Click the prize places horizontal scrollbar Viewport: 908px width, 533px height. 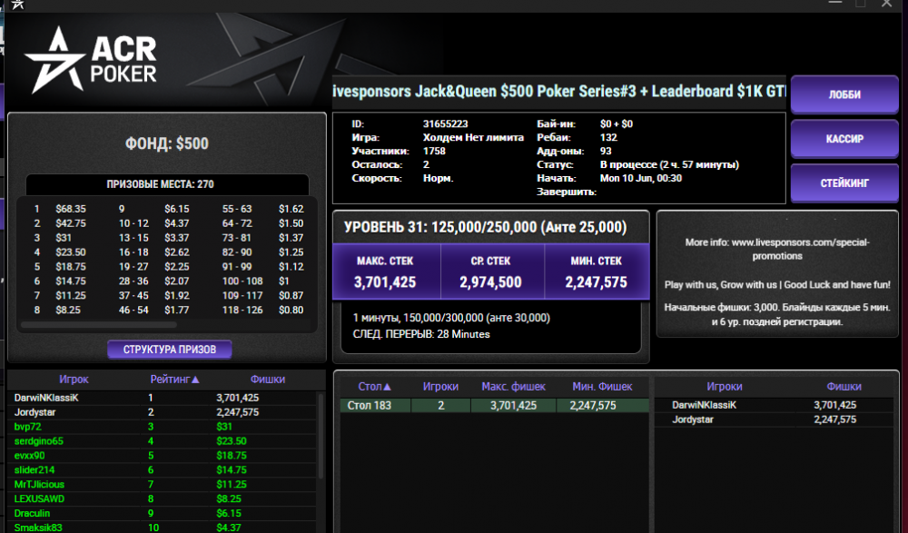click(x=100, y=323)
